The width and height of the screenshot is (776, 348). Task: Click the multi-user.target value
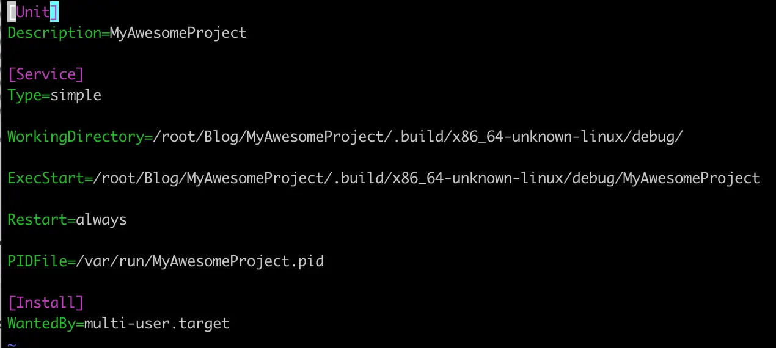(157, 324)
